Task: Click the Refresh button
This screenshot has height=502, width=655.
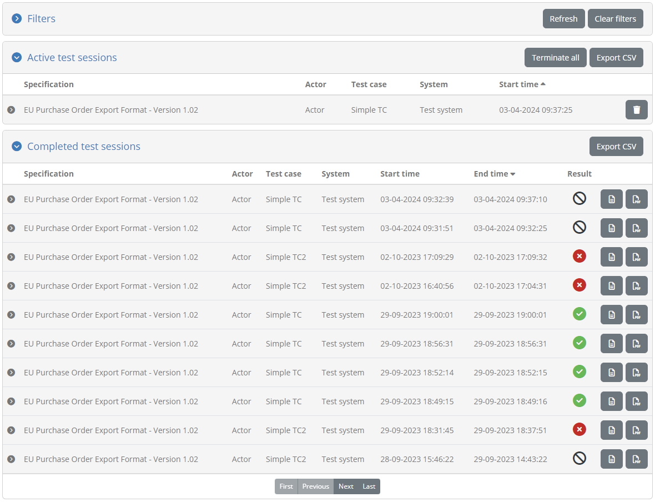Action: pos(563,19)
